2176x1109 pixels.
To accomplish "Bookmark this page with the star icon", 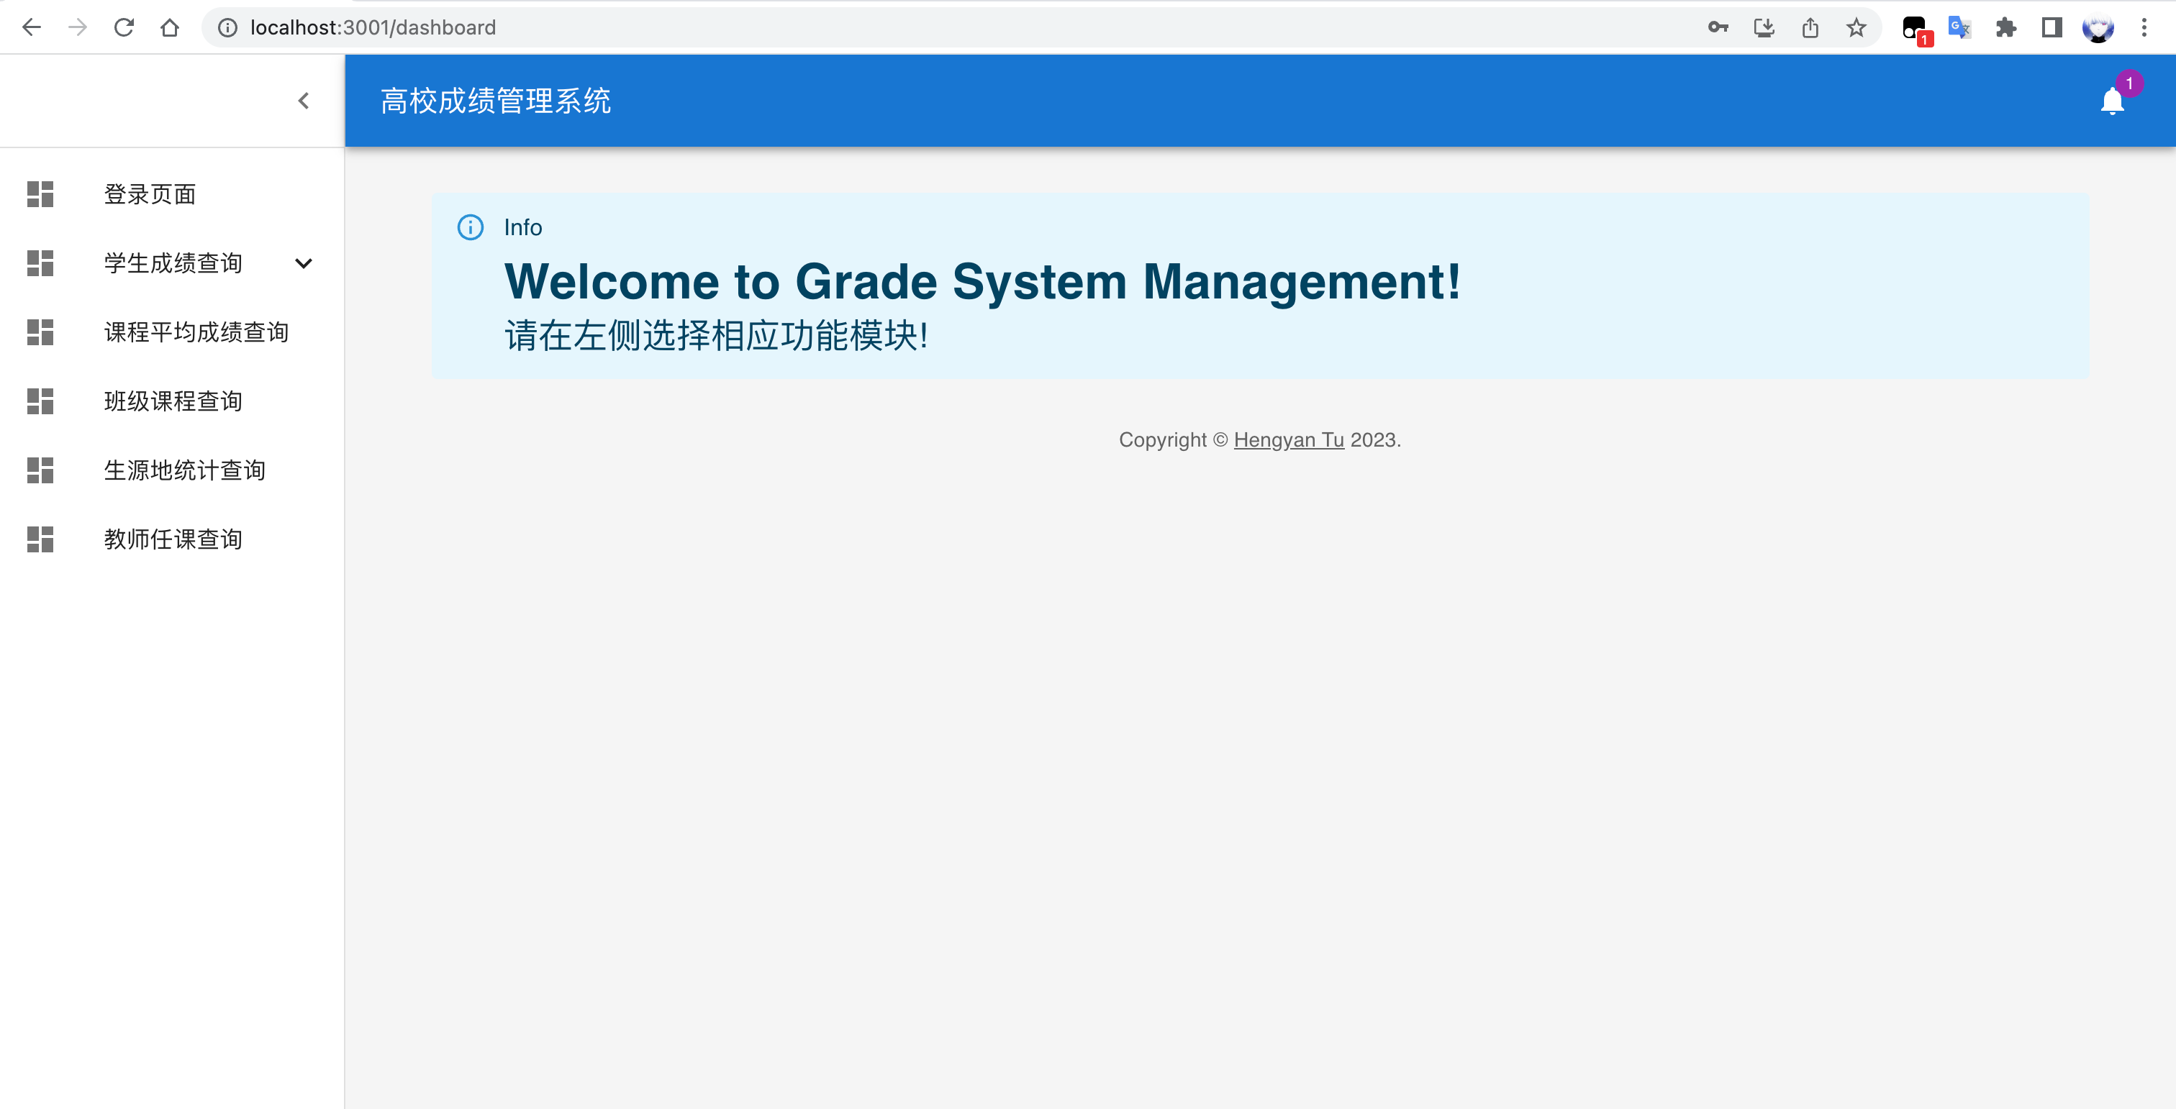I will 1856,28.
